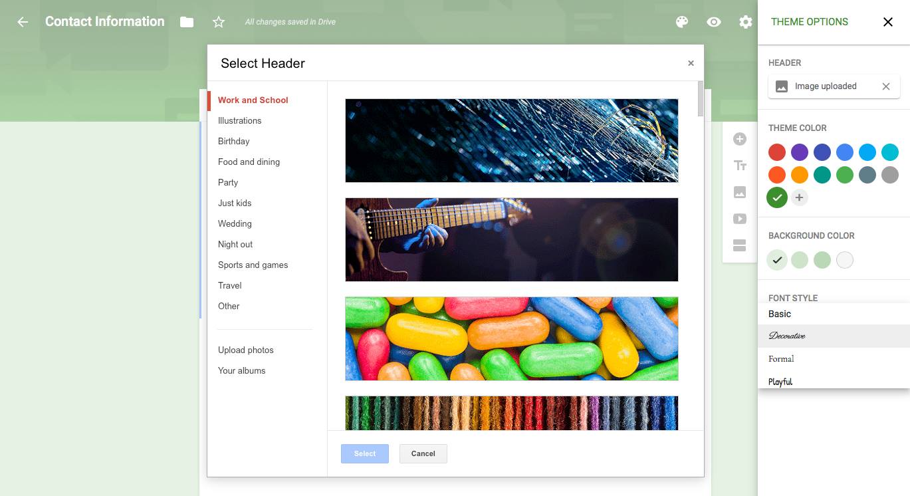Screen dimensions: 910x496
Task: Remove the uploaded header image
Action: coord(885,86)
